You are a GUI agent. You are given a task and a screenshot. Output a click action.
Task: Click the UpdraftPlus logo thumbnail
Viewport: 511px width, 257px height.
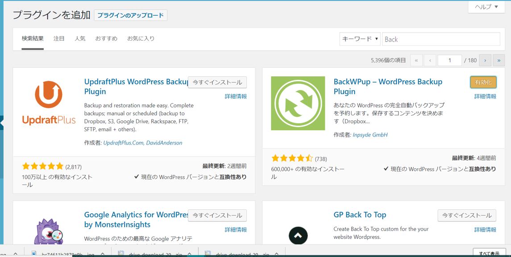tap(49, 103)
